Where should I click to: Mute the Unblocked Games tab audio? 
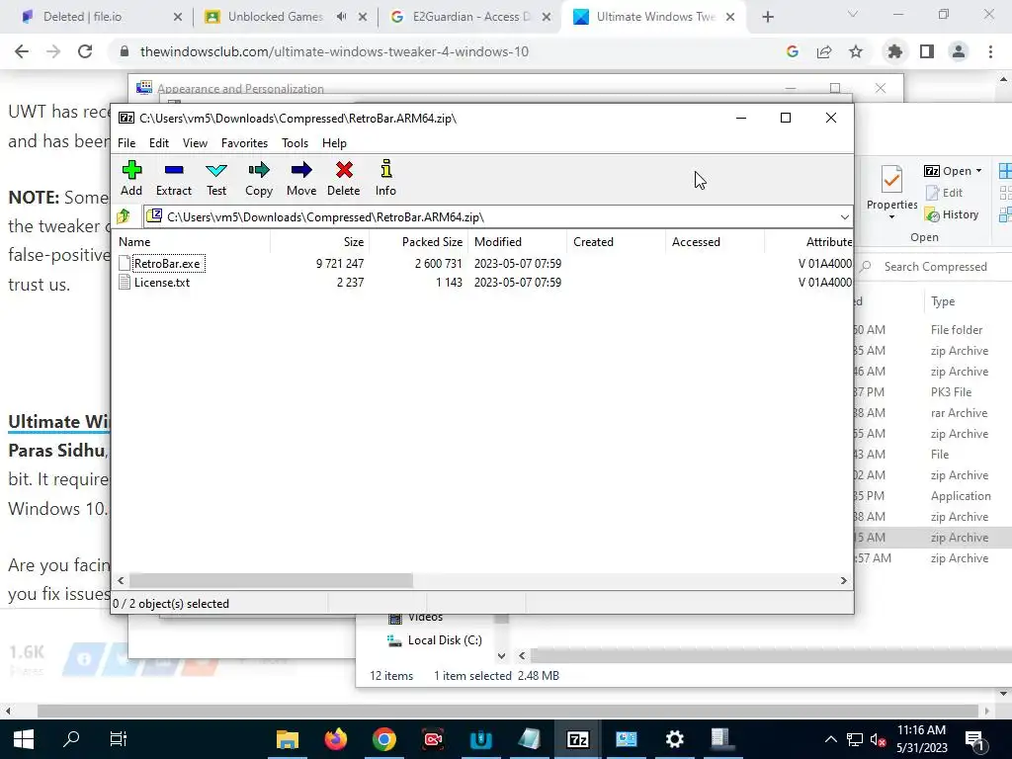(x=341, y=17)
